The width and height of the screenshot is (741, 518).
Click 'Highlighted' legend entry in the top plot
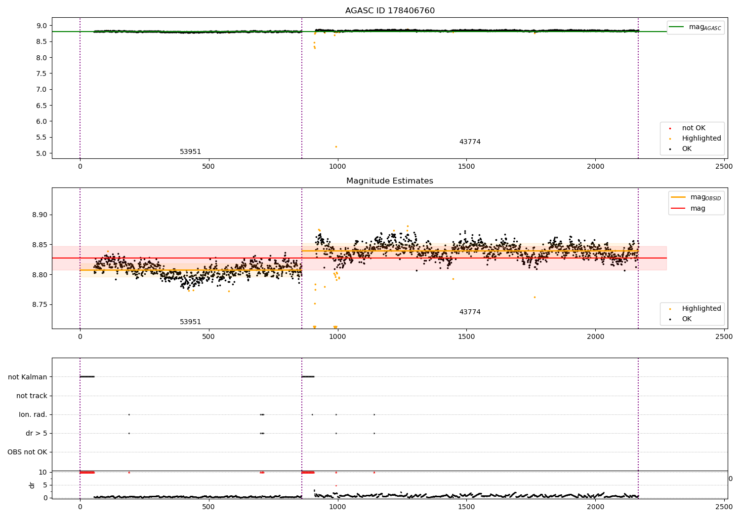701,139
